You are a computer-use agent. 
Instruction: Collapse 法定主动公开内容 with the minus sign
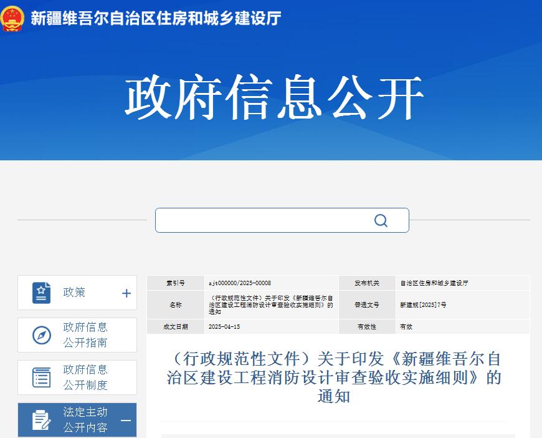[x=126, y=421]
